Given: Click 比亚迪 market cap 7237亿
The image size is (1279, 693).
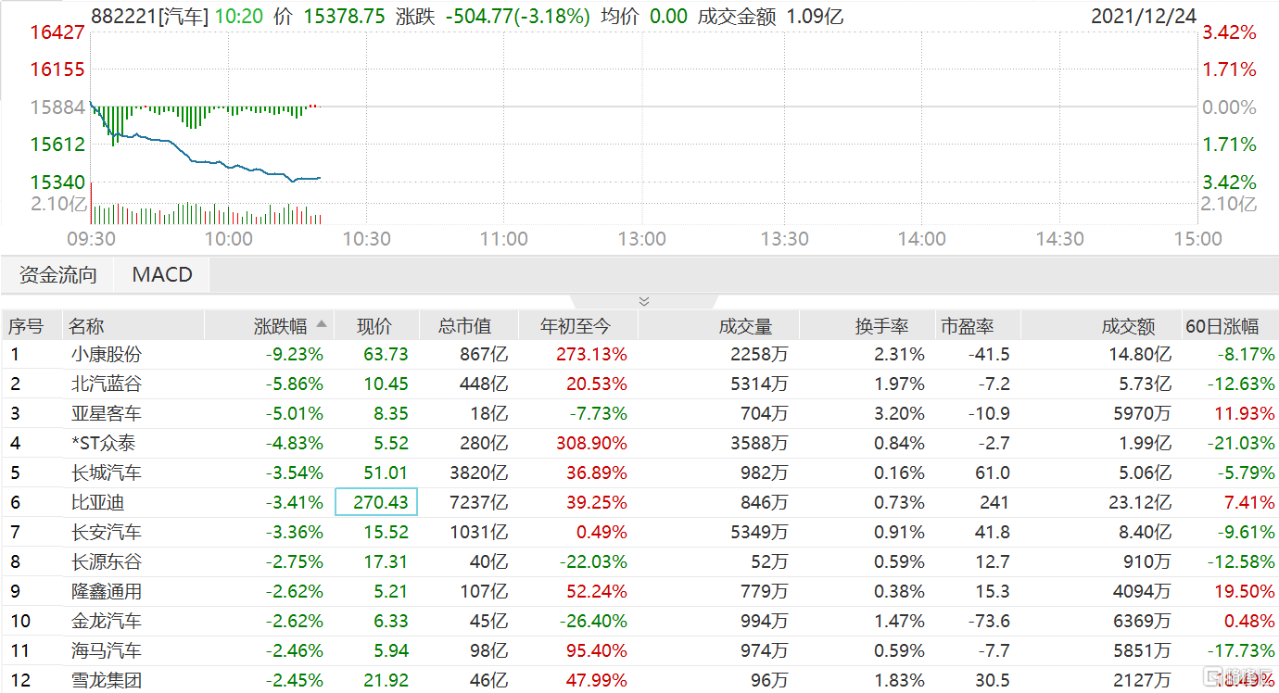Looking at the screenshot, I should 476,503.
